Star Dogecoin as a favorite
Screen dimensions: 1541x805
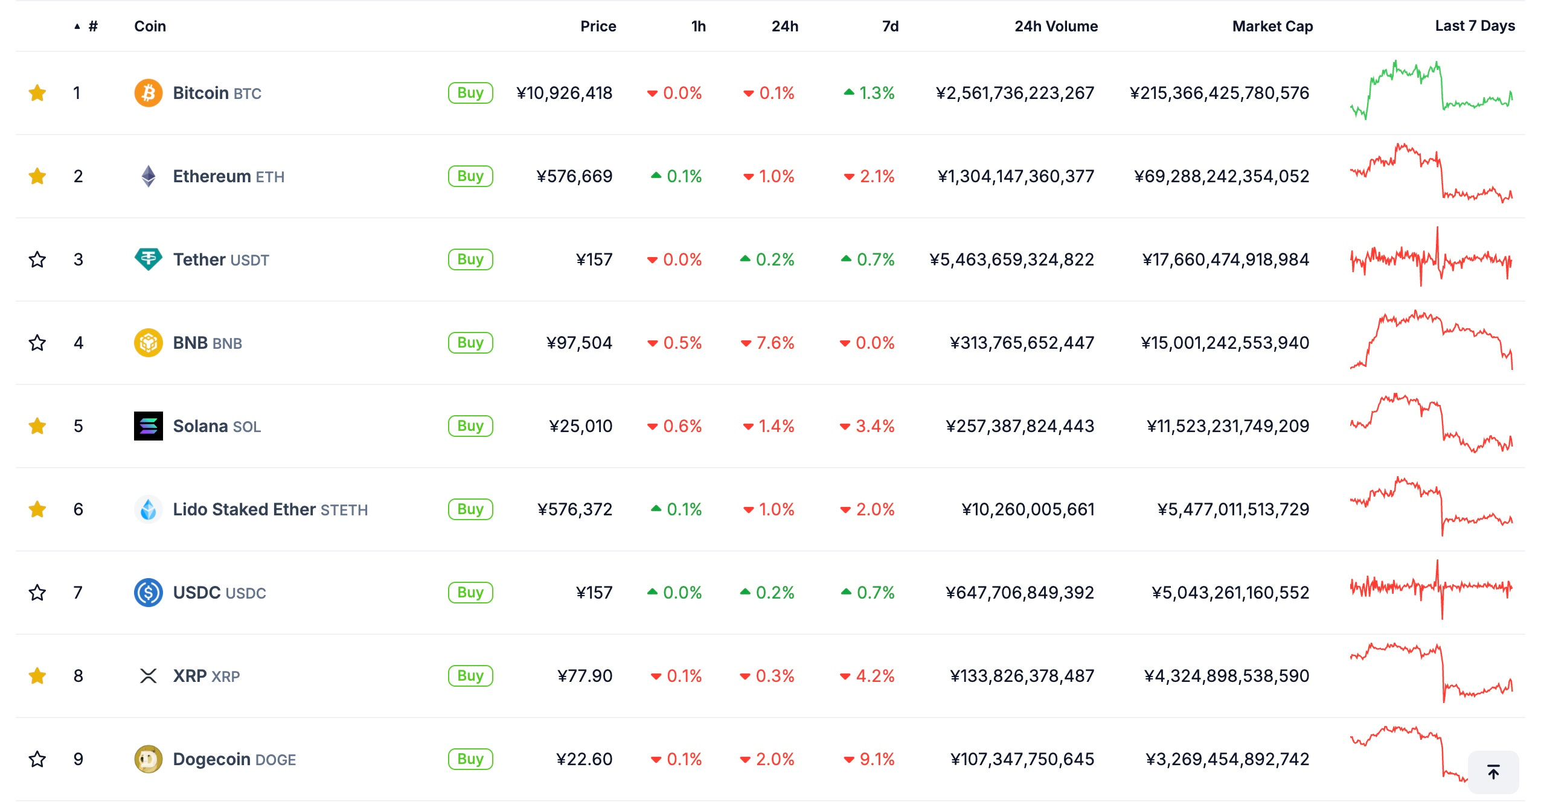(37, 759)
